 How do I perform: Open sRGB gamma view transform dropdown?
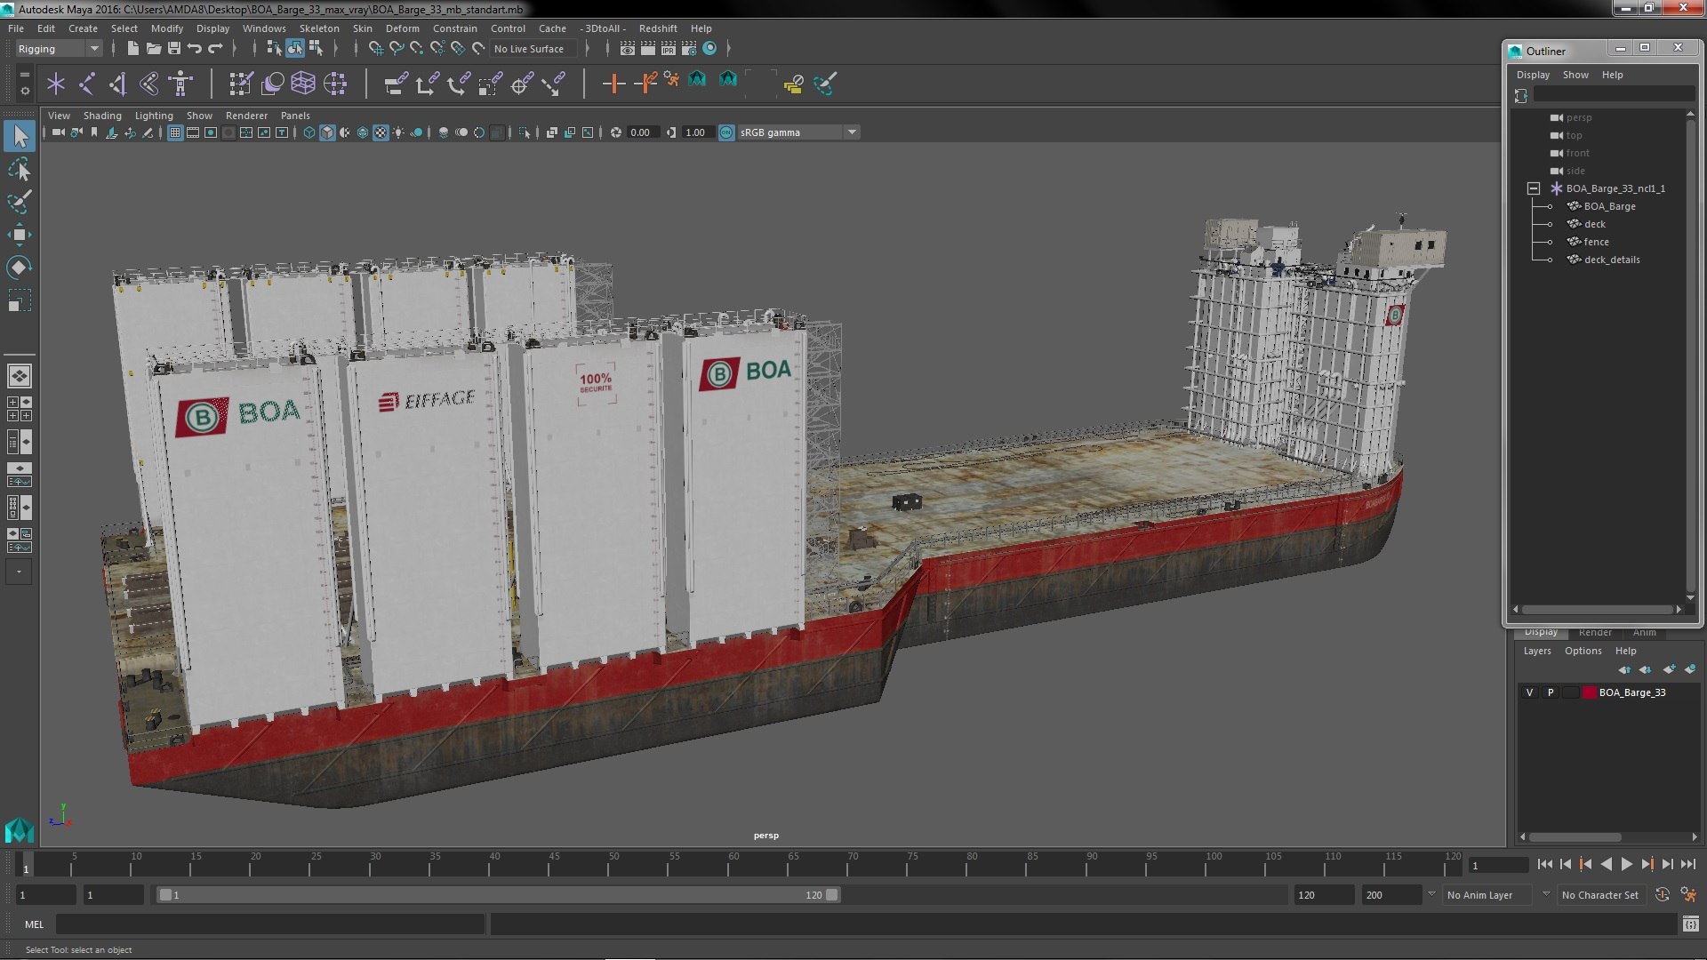pos(798,132)
